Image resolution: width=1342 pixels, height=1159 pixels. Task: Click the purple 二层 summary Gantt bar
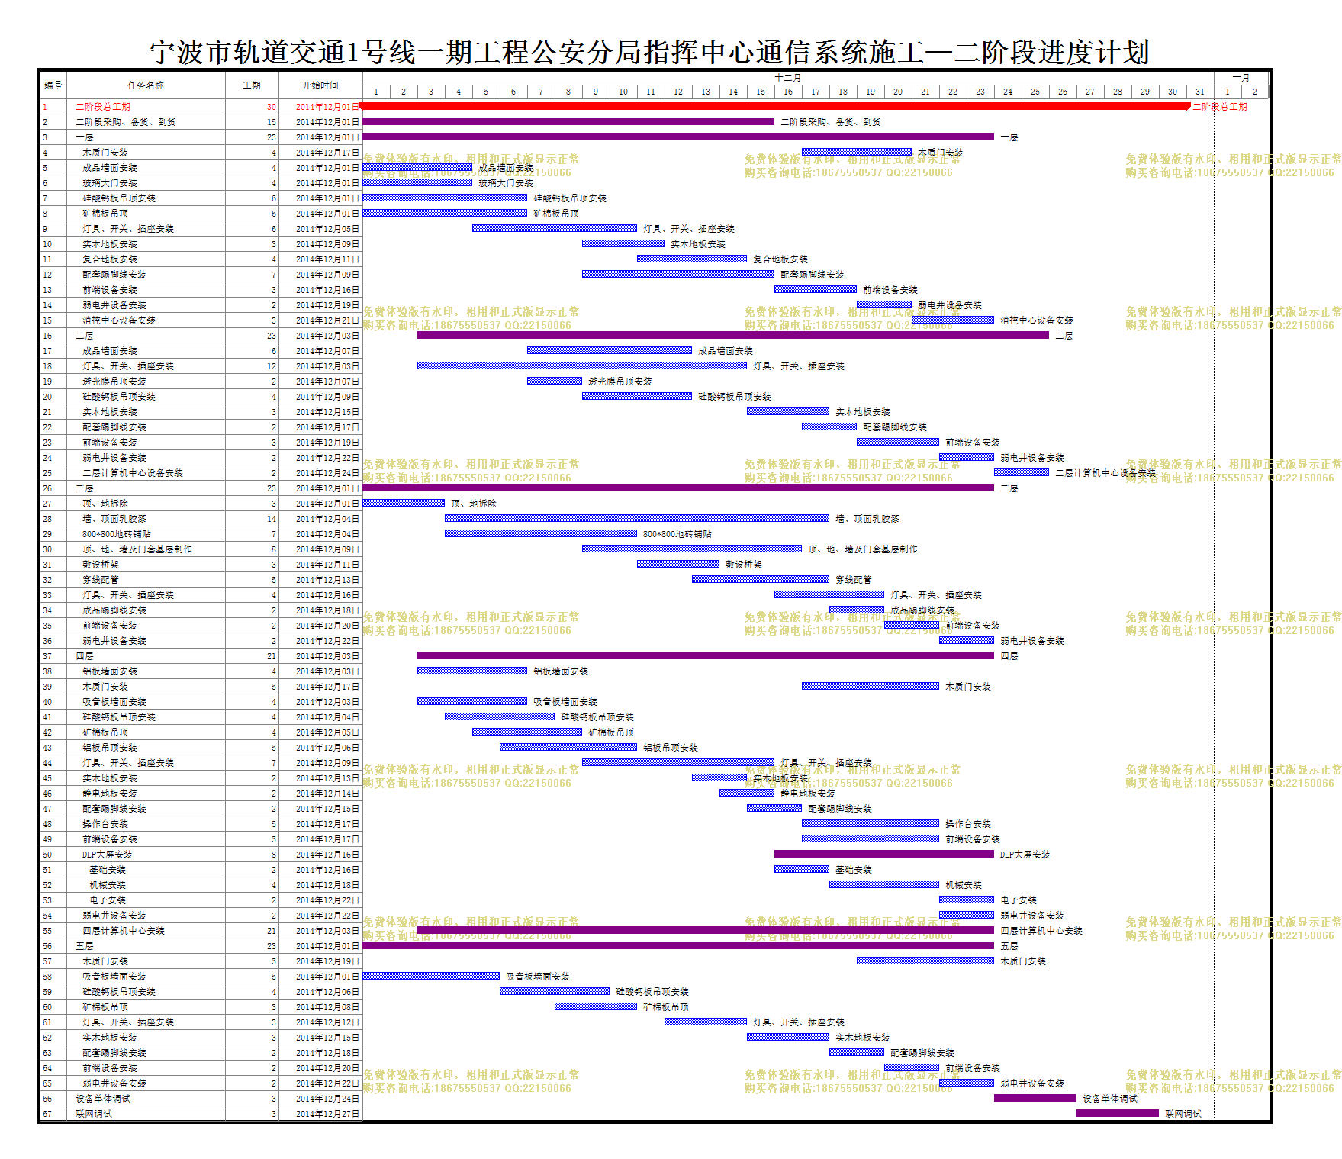pos(733,335)
